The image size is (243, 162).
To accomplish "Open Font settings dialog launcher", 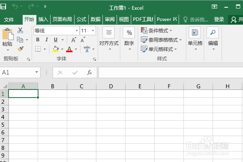I will tap(94, 59).
